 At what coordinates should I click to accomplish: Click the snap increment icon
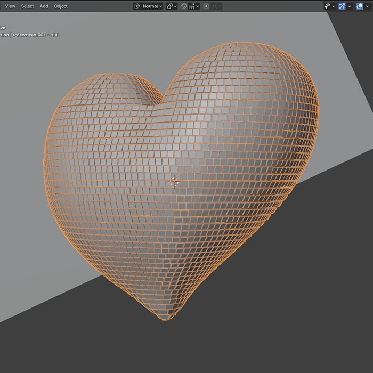click(191, 6)
